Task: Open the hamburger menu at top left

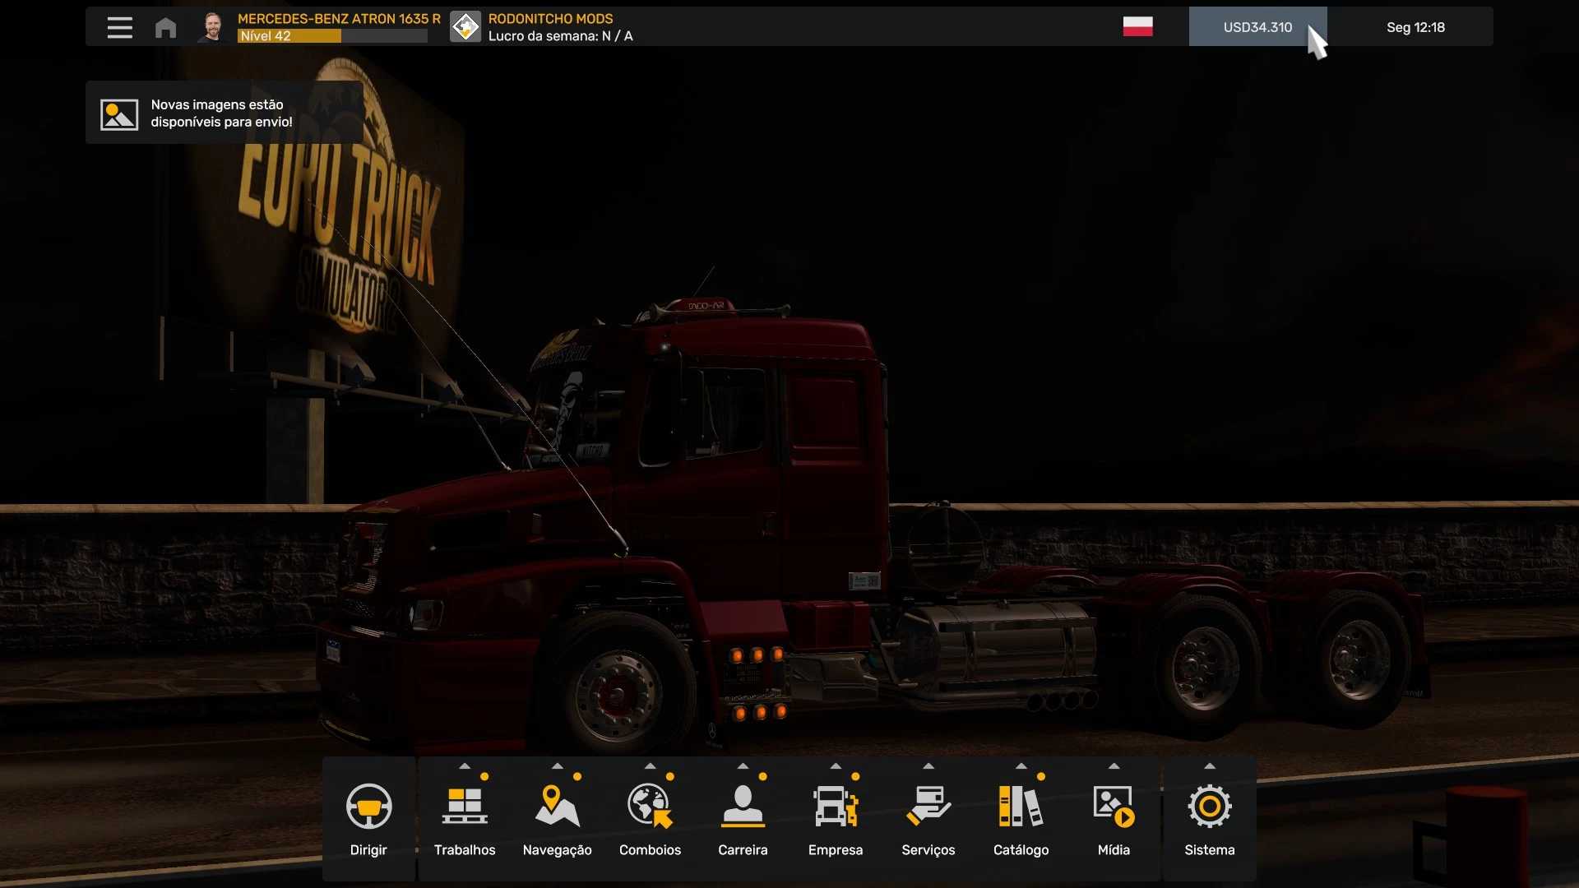Action: pos(119,27)
